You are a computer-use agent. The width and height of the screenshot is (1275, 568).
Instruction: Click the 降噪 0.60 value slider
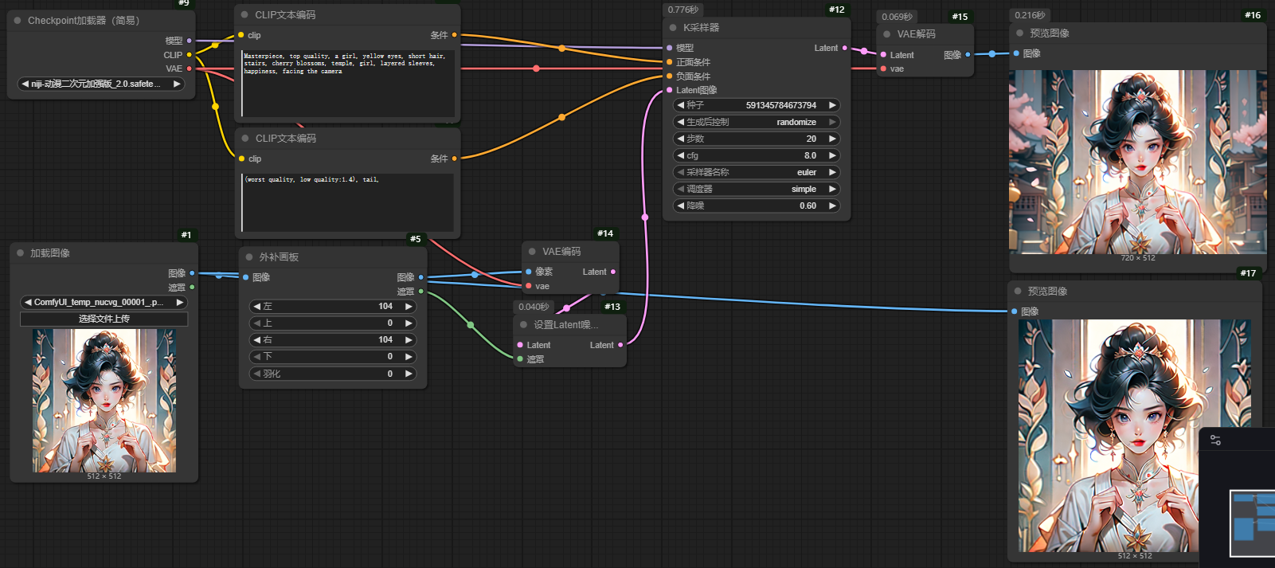tap(756, 206)
